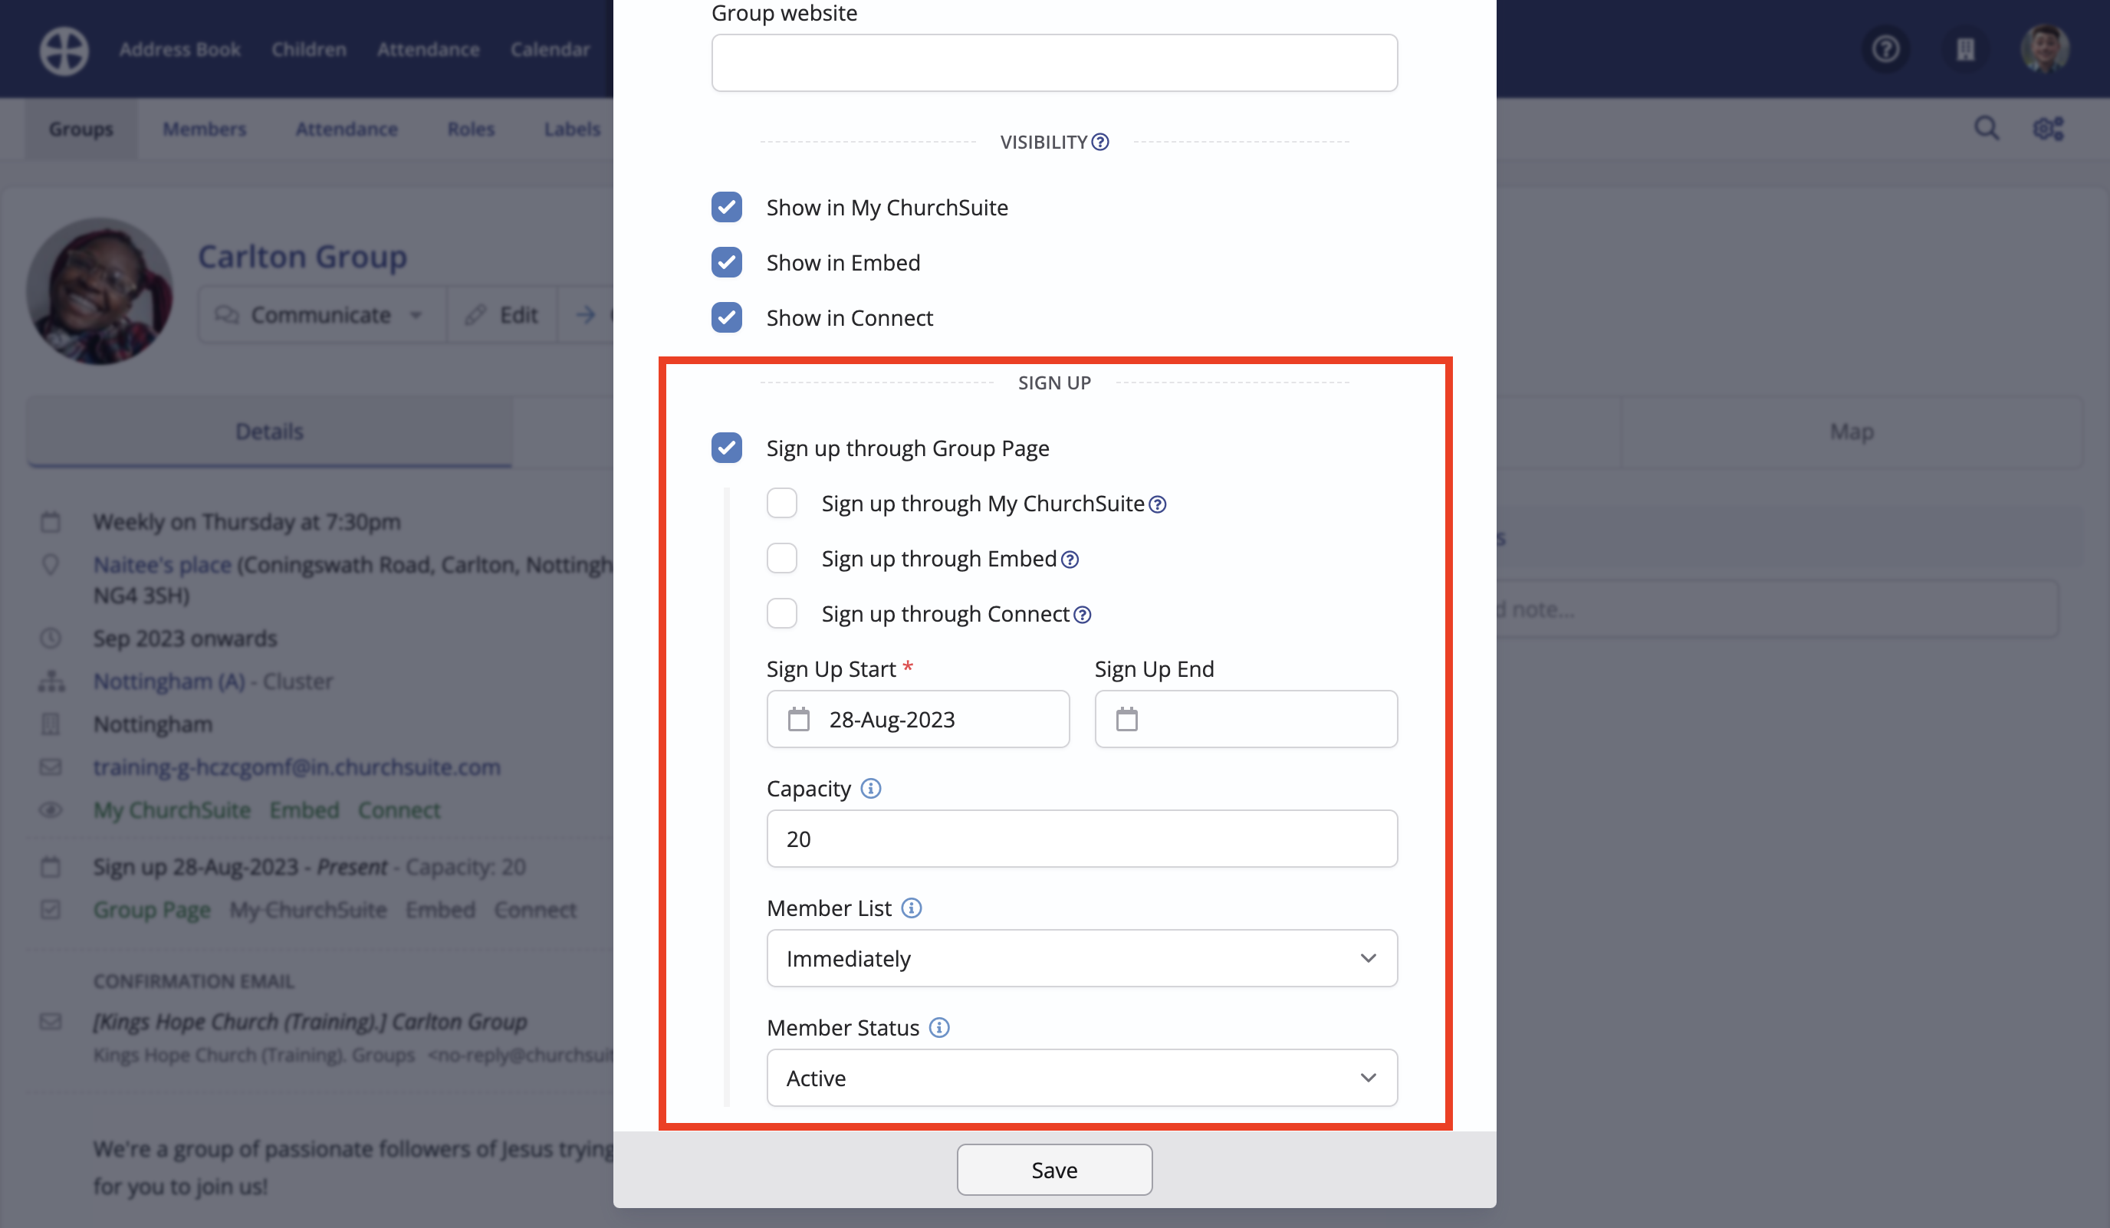
Task: Open the group email address link
Action: click(x=297, y=767)
